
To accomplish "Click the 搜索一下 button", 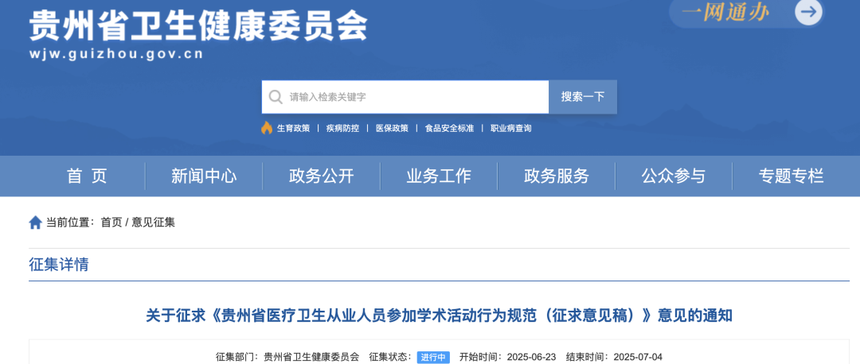I will pyautogui.click(x=582, y=97).
